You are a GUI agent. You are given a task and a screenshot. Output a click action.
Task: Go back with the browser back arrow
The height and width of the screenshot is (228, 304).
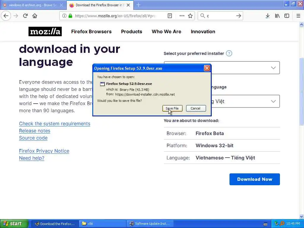coord(6,16)
